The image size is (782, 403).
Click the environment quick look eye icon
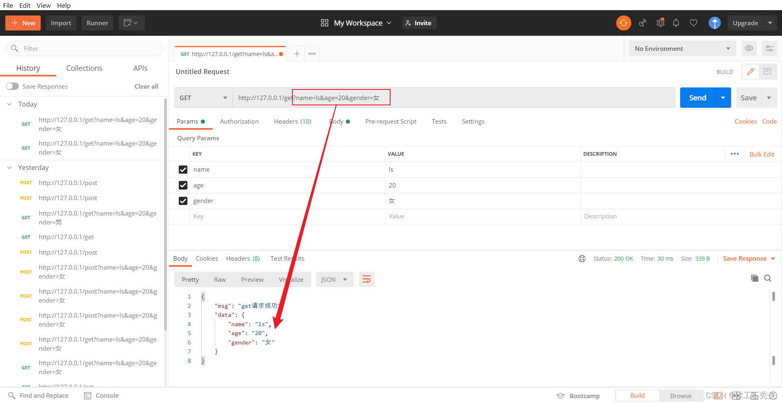coord(749,48)
